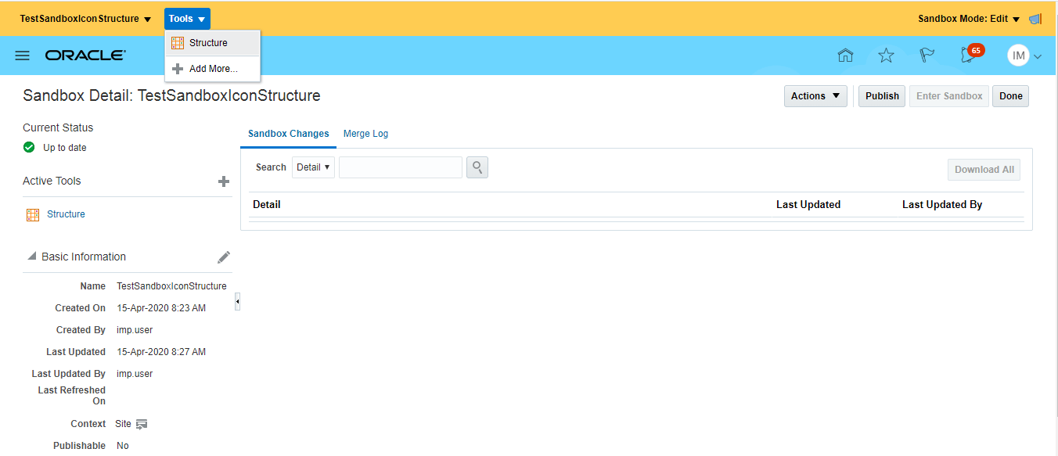1058x456 pixels.
Task: Click the megaphone icon in top bar
Action: (1035, 19)
